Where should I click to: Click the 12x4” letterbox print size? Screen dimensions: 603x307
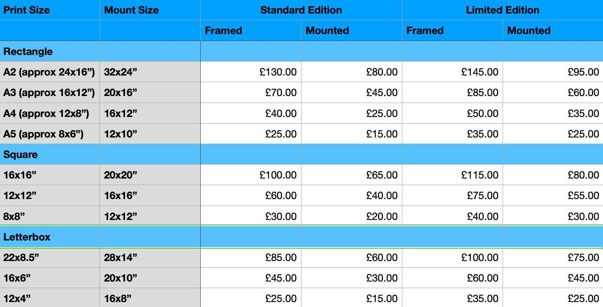[50, 298]
